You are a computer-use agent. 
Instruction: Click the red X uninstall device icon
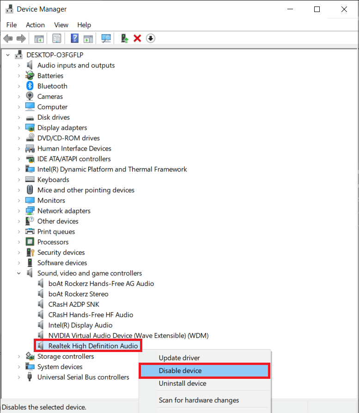137,38
